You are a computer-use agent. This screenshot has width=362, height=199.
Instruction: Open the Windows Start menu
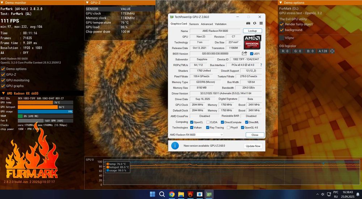[153, 194]
